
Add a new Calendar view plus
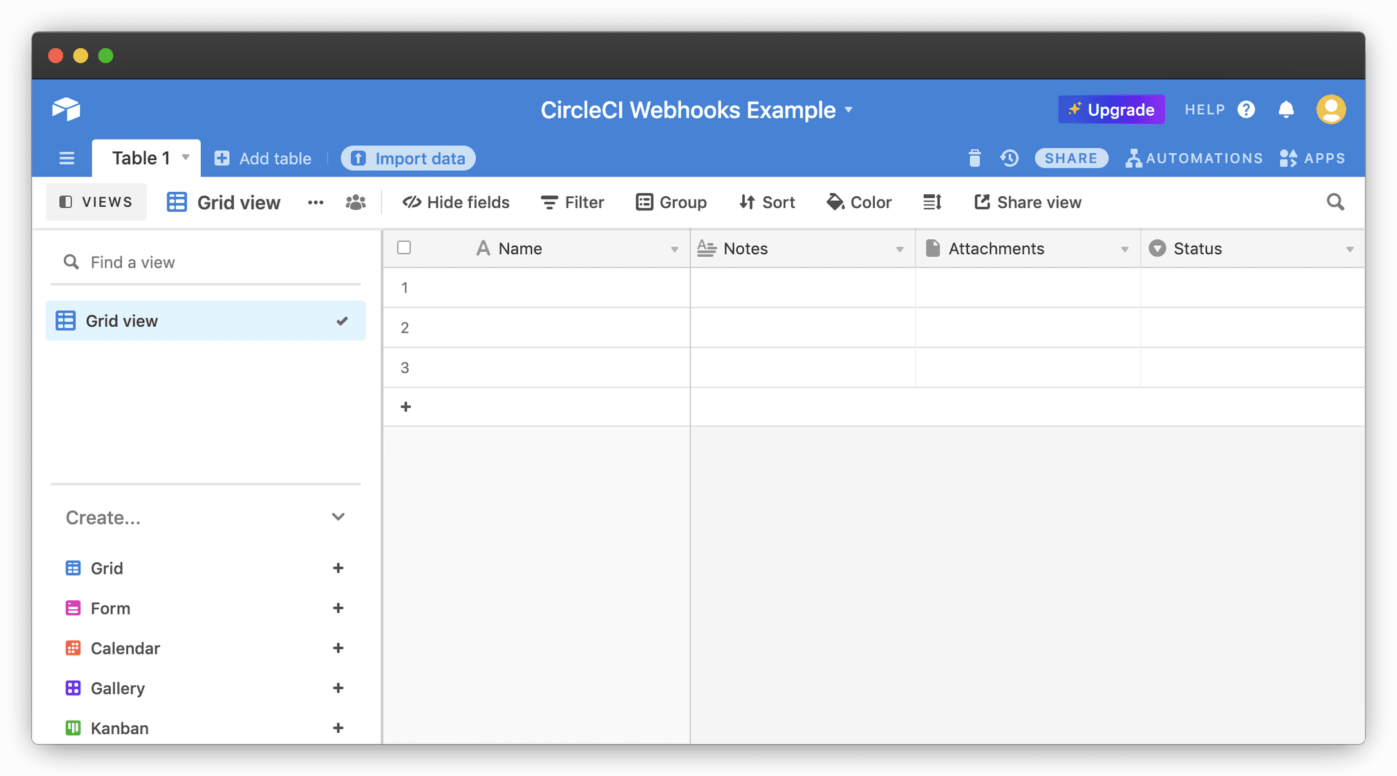click(338, 648)
